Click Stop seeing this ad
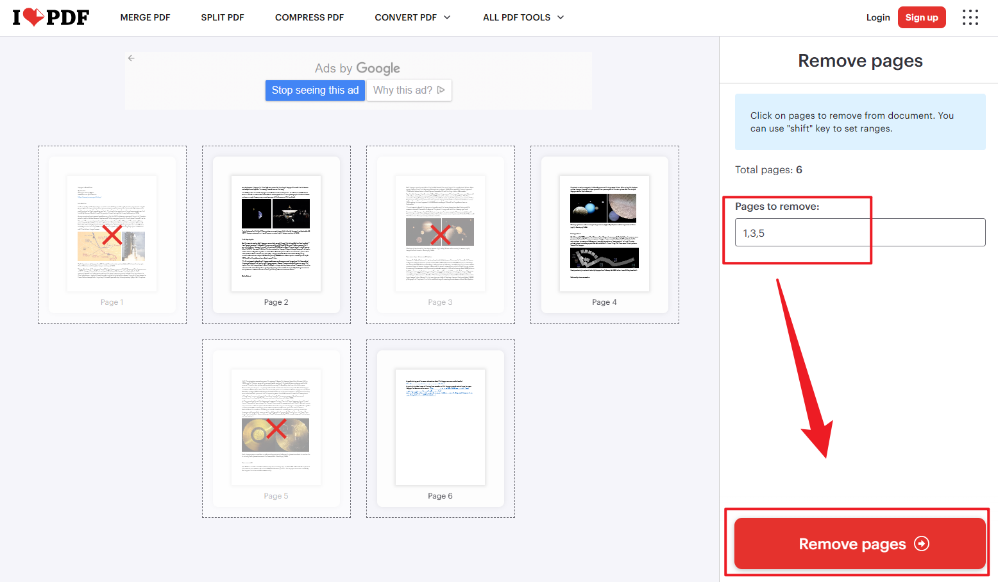The image size is (998, 582). pyautogui.click(x=315, y=90)
